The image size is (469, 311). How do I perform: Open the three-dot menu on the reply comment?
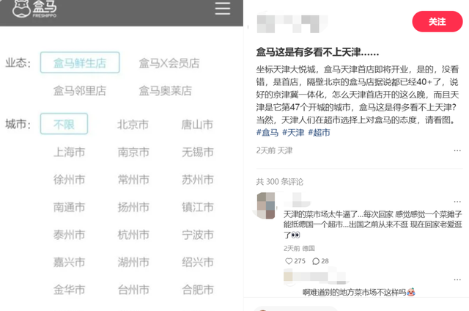(457, 279)
